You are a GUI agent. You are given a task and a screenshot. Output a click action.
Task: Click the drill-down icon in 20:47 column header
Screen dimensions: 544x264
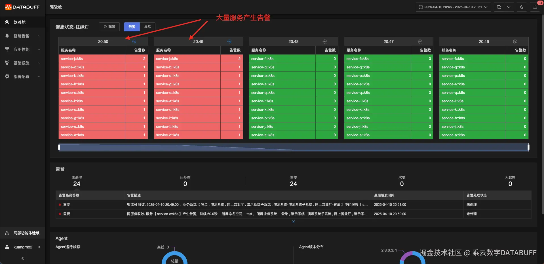coord(420,42)
